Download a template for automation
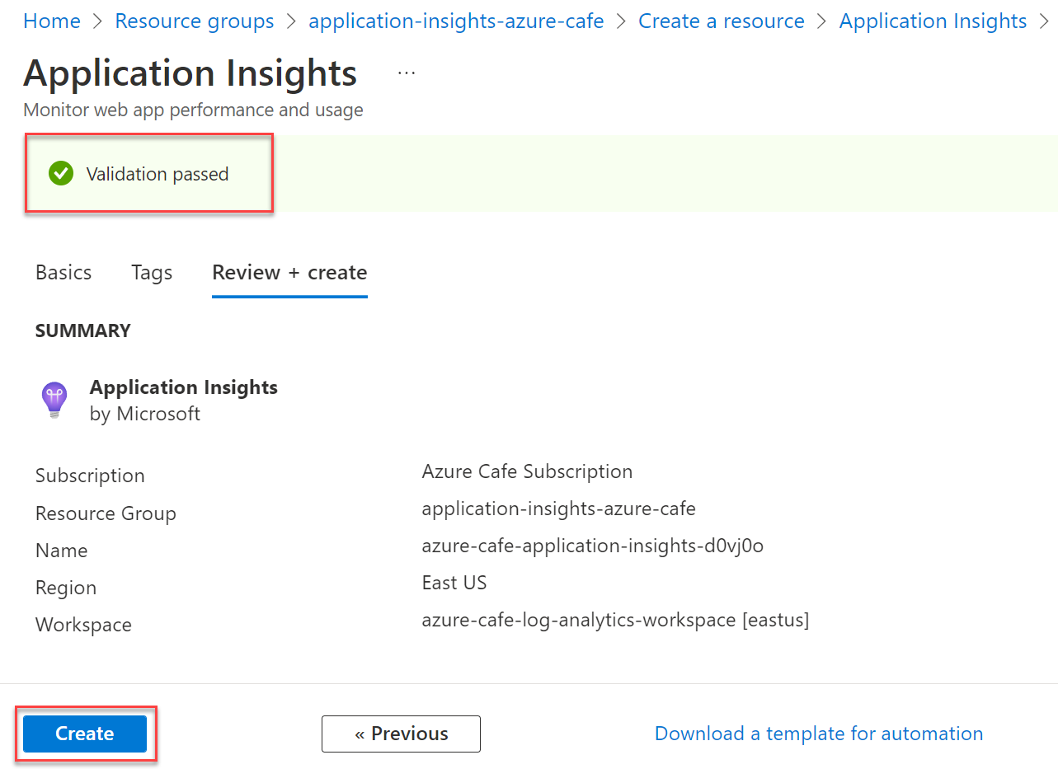This screenshot has width=1058, height=769. tap(818, 734)
